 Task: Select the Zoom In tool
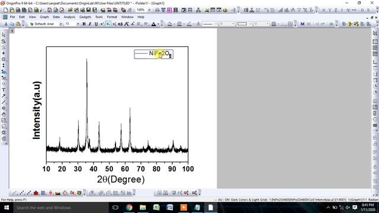coord(4,41)
